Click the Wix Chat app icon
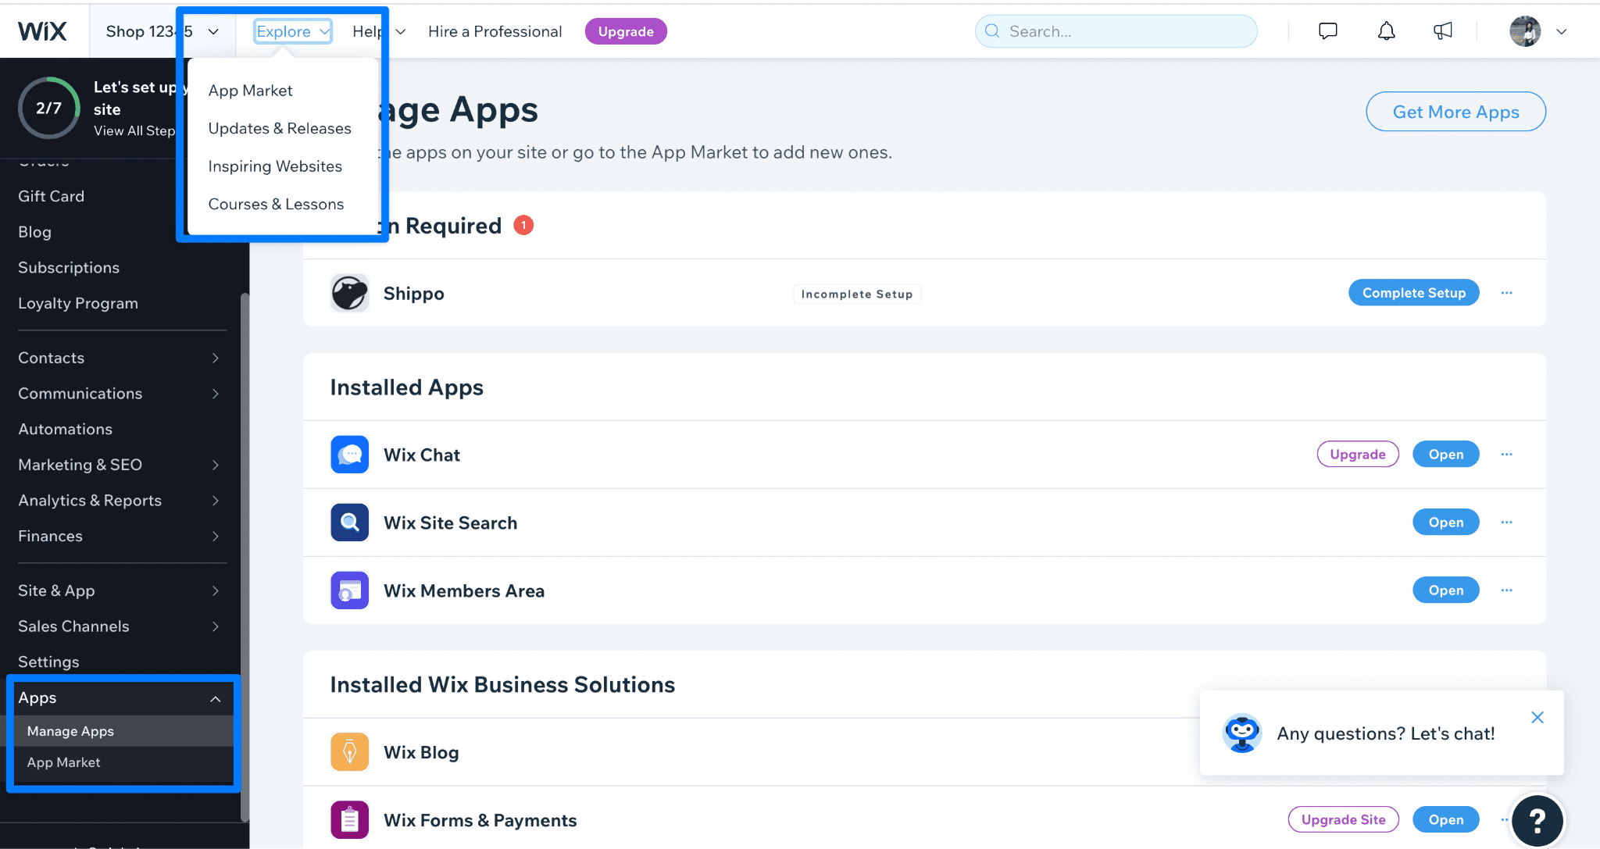This screenshot has width=1600, height=849. coord(349,454)
